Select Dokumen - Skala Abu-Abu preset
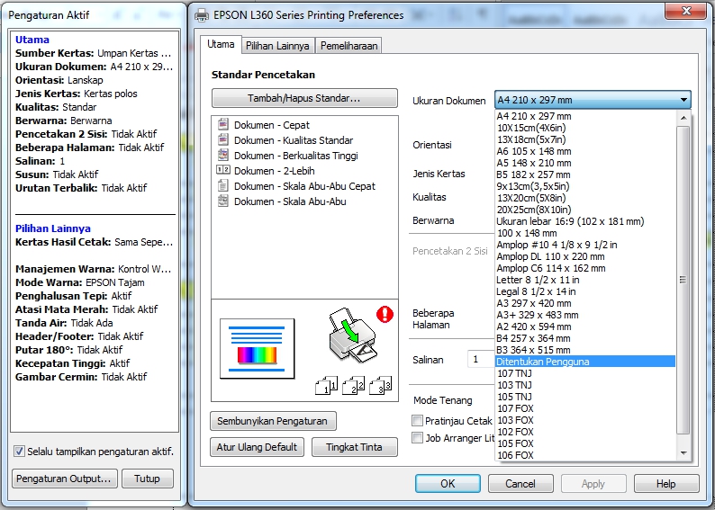The image size is (715, 510). [x=289, y=201]
